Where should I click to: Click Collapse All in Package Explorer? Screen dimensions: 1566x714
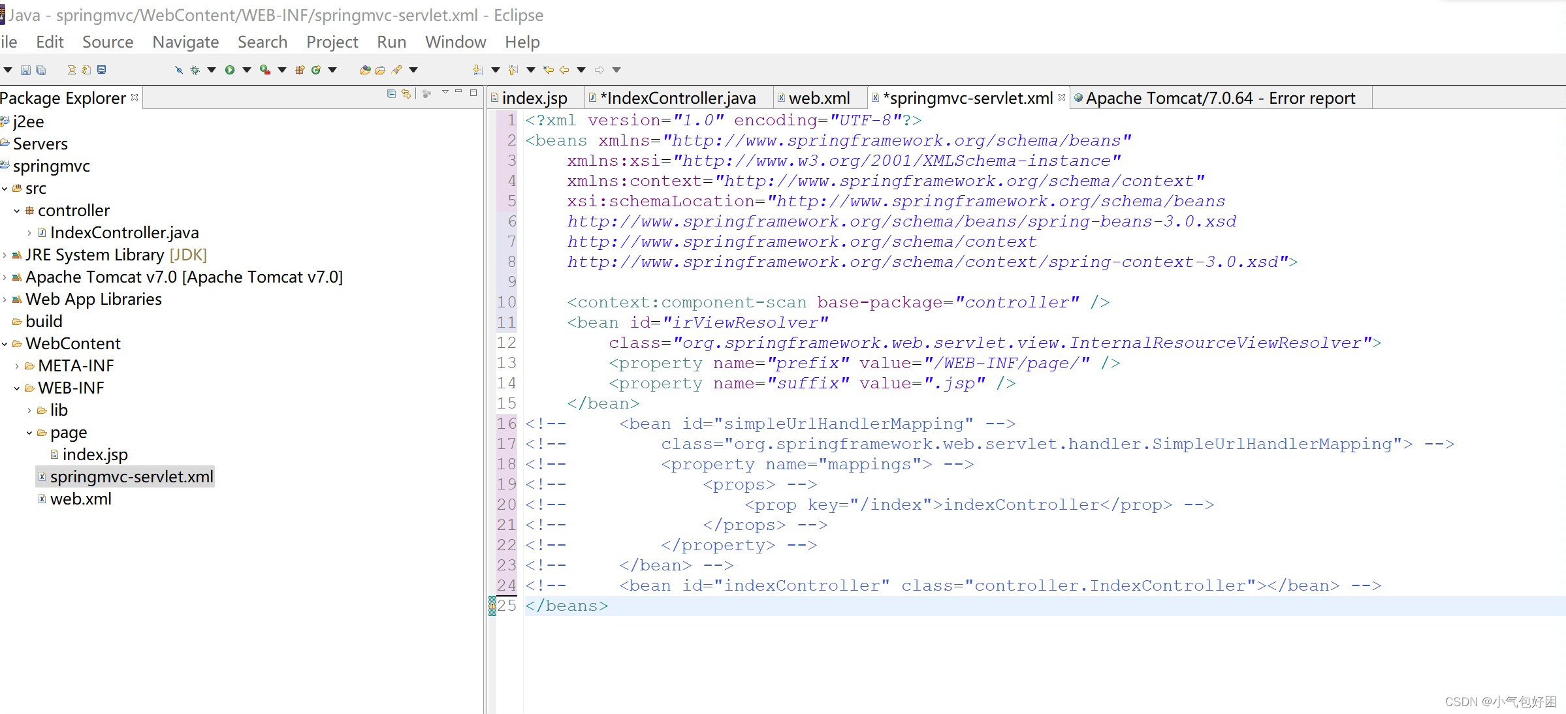pos(391,94)
